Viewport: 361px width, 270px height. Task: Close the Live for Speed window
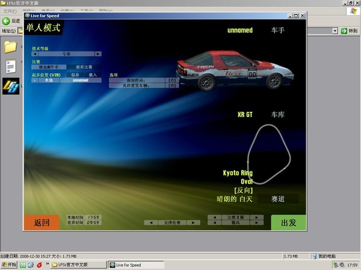pos(303,16)
